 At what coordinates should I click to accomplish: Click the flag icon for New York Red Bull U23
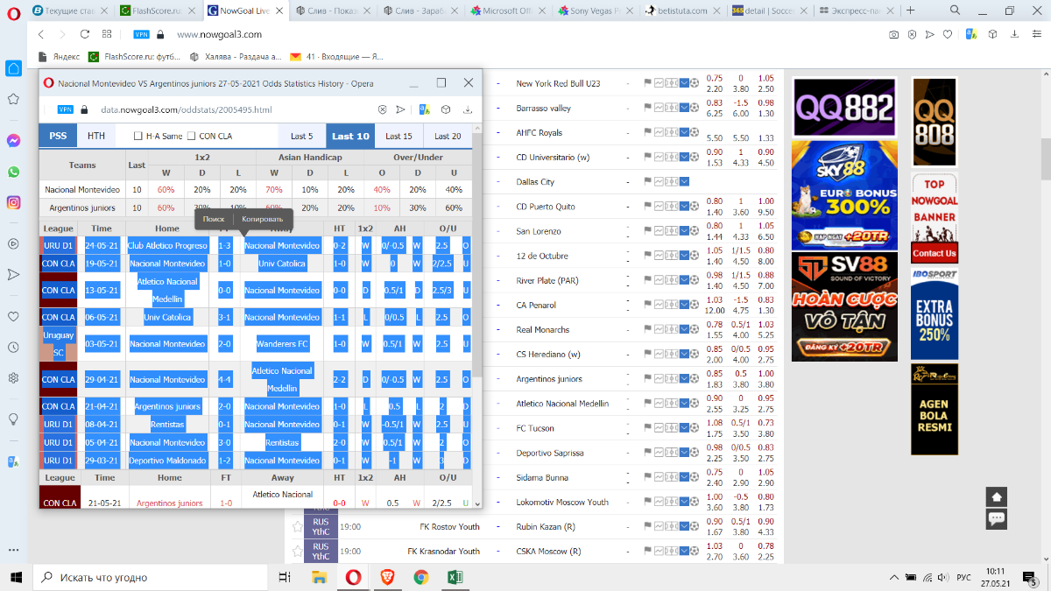648,83
